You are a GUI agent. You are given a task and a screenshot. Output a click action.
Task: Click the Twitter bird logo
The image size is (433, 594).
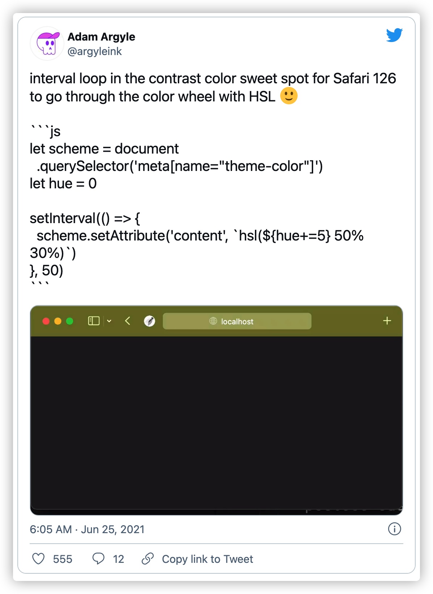click(x=394, y=35)
